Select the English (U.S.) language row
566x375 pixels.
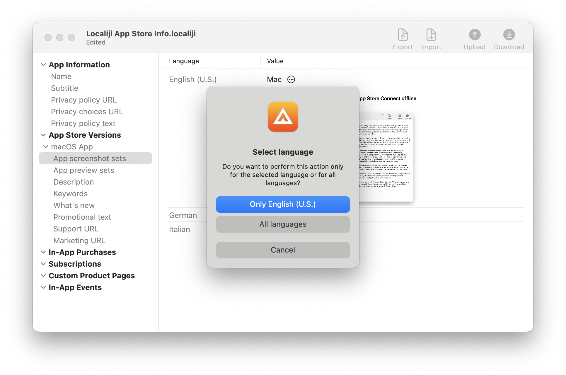point(193,79)
